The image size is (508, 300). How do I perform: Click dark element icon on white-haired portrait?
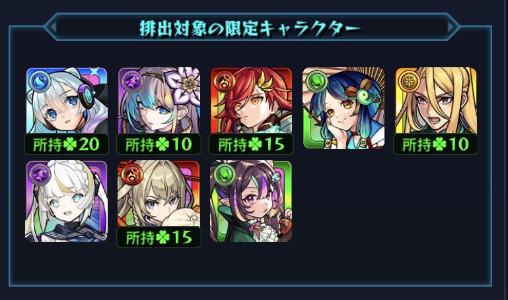pos(40,175)
